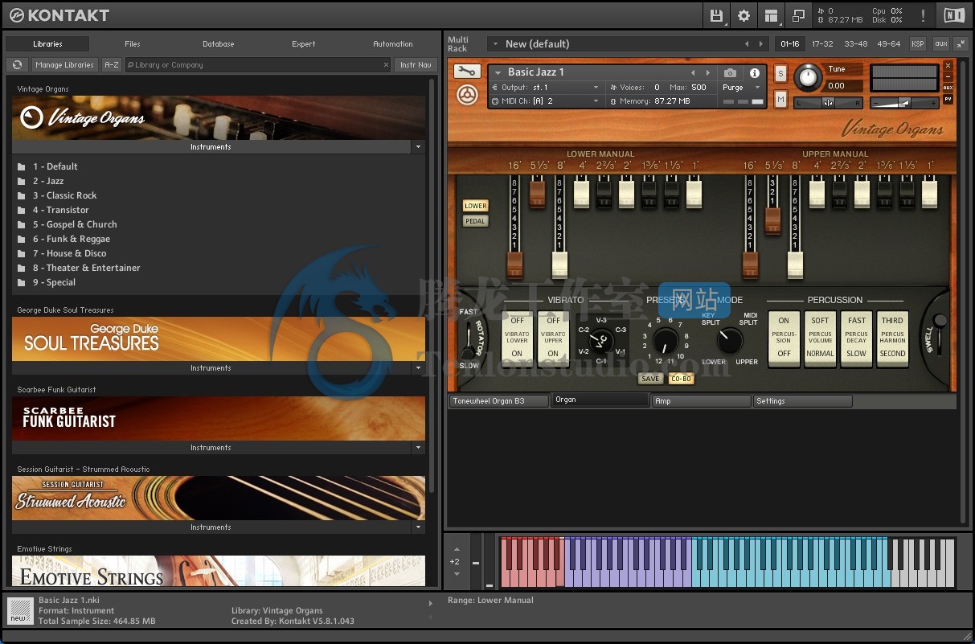
Task: Open instrument edit mode wrench icon
Action: [x=467, y=72]
